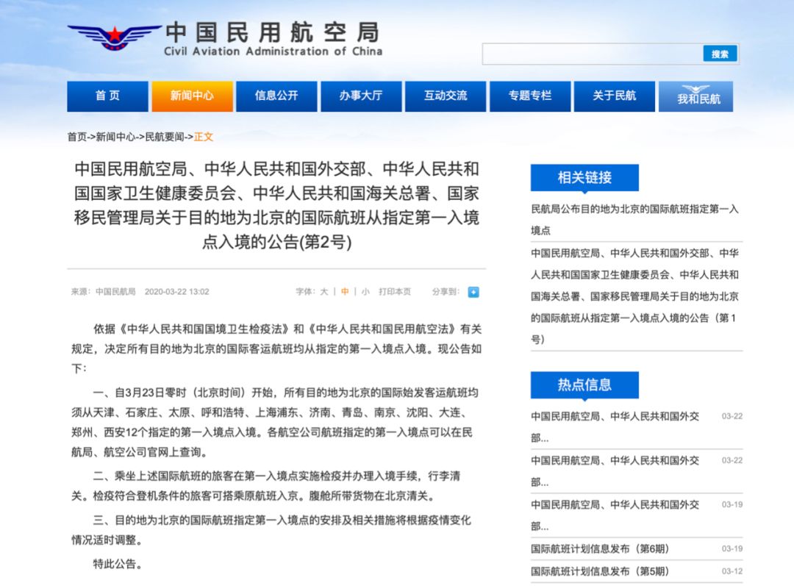Click the article title 公告(第2号)
This screenshot has width=794, height=586.
click(x=277, y=205)
